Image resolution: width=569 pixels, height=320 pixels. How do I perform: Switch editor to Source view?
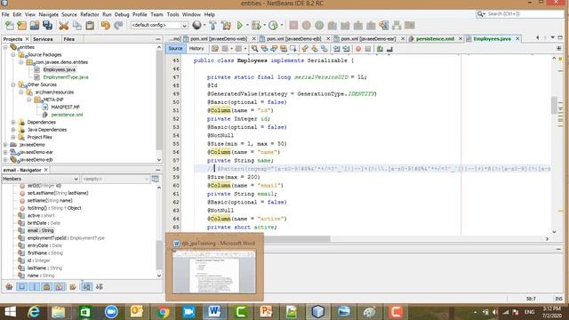coord(176,49)
